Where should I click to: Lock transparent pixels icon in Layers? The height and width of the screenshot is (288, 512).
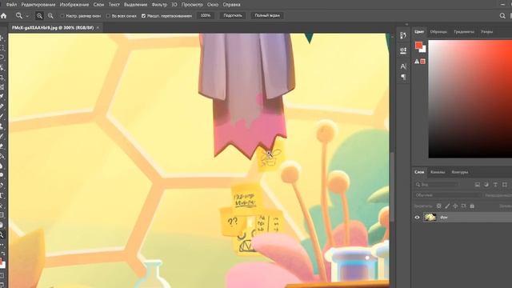pos(439,206)
